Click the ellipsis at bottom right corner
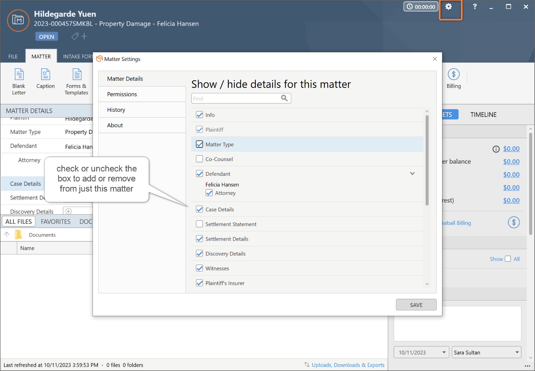The width and height of the screenshot is (535, 371). pyautogui.click(x=527, y=366)
